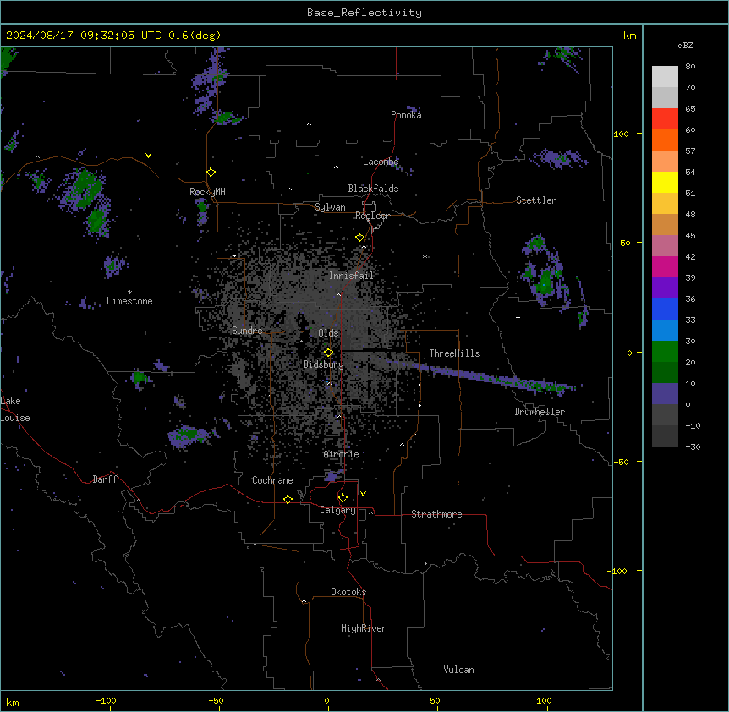Click the -100 tick label on bottom axis
Image resolution: width=729 pixels, height=712 pixels.
pos(106,700)
